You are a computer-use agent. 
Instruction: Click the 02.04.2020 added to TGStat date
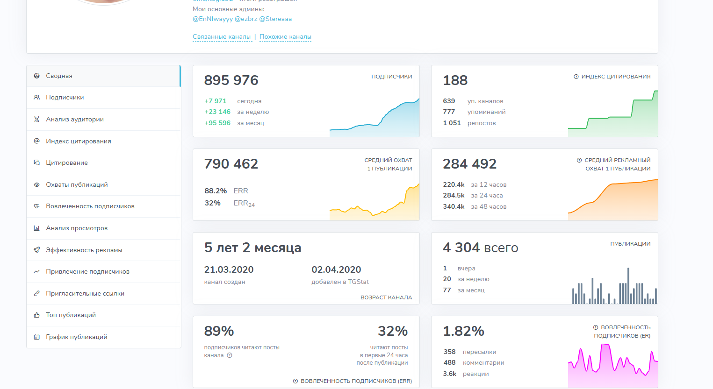pyautogui.click(x=337, y=269)
